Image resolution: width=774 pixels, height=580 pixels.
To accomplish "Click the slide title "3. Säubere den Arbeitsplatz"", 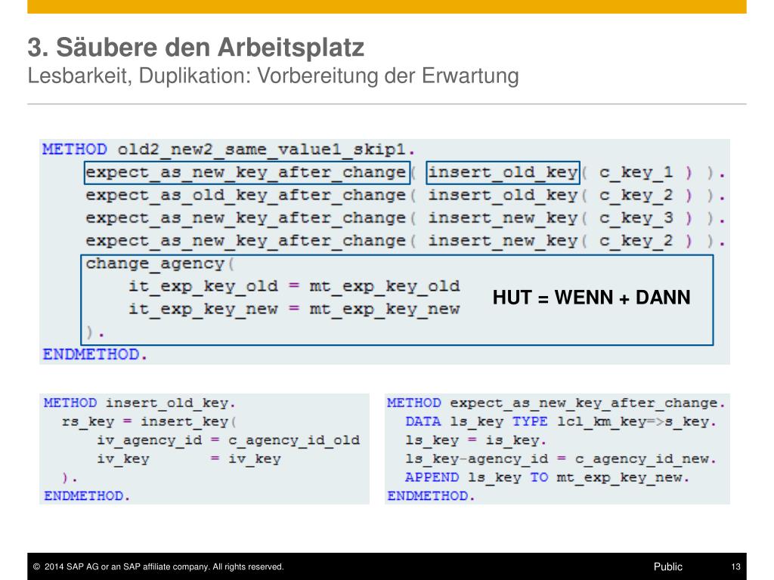I will 196,48.
